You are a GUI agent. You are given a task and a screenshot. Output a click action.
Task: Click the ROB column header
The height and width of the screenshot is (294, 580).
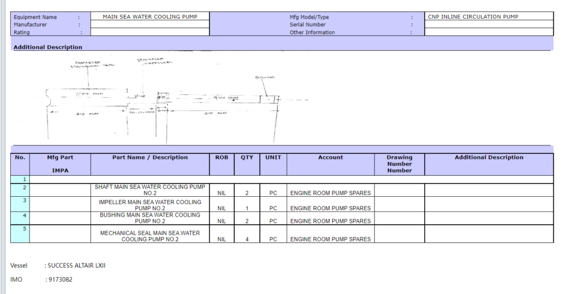[x=221, y=158]
